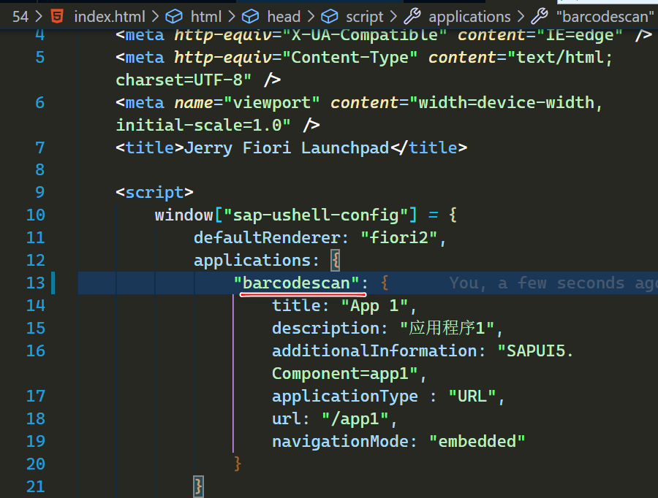Click line number 13 in the gutter
The width and height of the screenshot is (658, 498).
coord(36,283)
